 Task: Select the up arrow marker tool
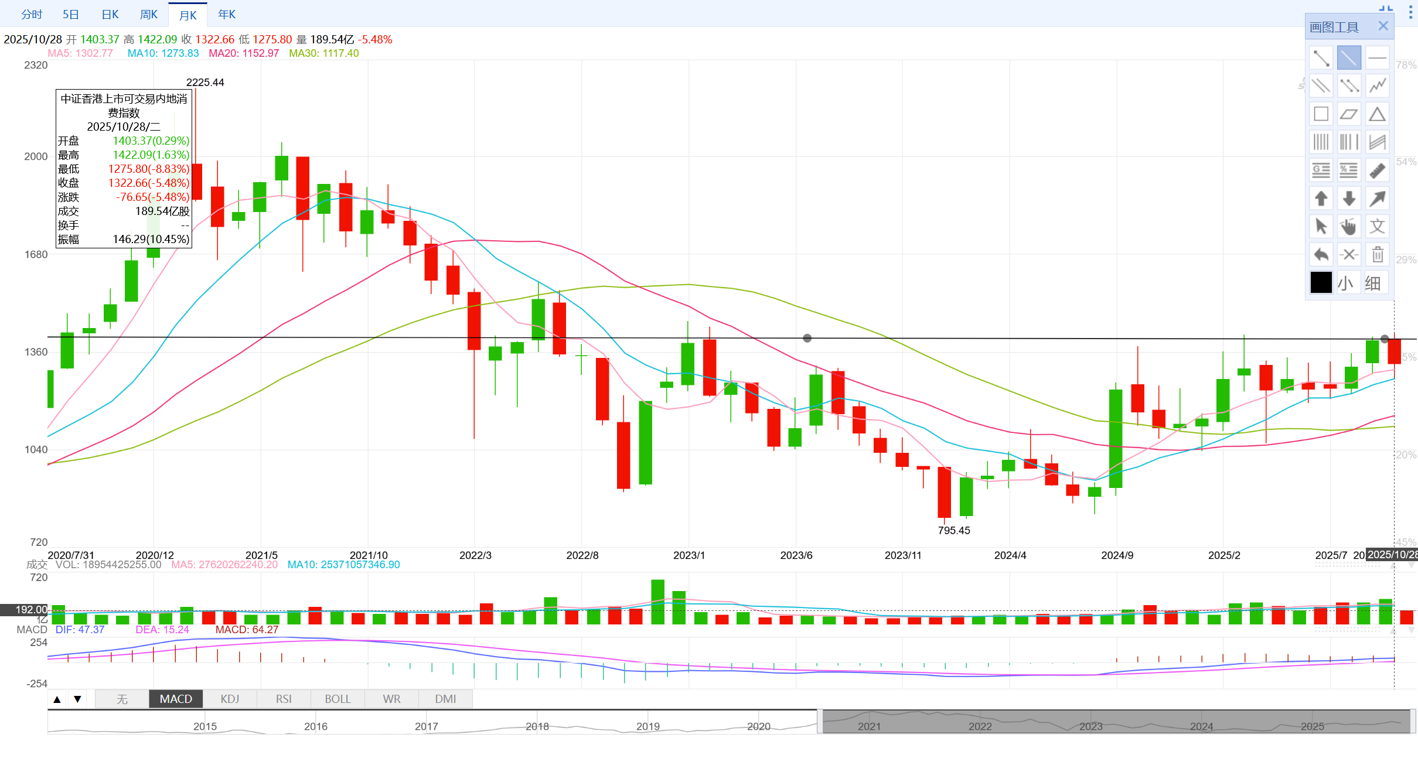(1321, 199)
